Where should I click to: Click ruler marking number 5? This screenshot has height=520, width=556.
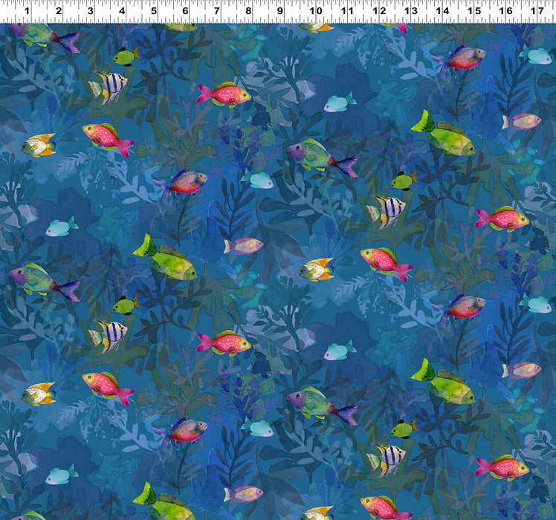(153, 11)
